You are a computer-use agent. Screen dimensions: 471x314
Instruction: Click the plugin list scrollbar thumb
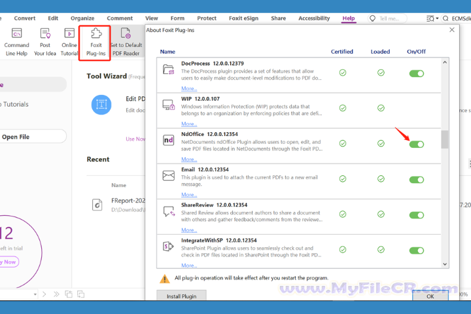pos(445,139)
